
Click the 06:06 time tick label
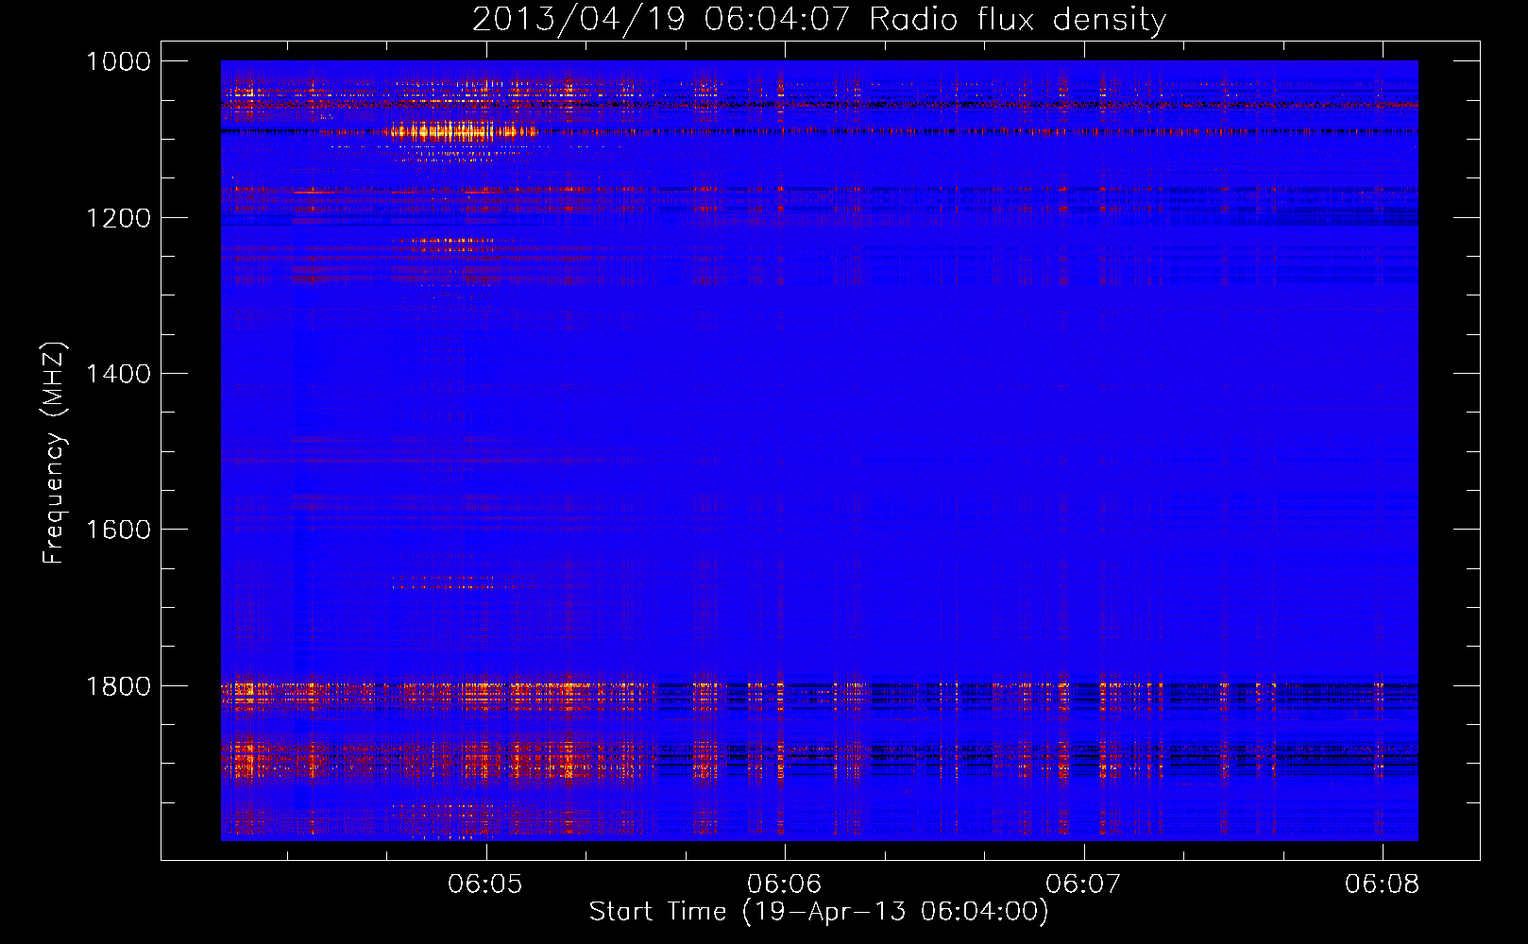(785, 885)
